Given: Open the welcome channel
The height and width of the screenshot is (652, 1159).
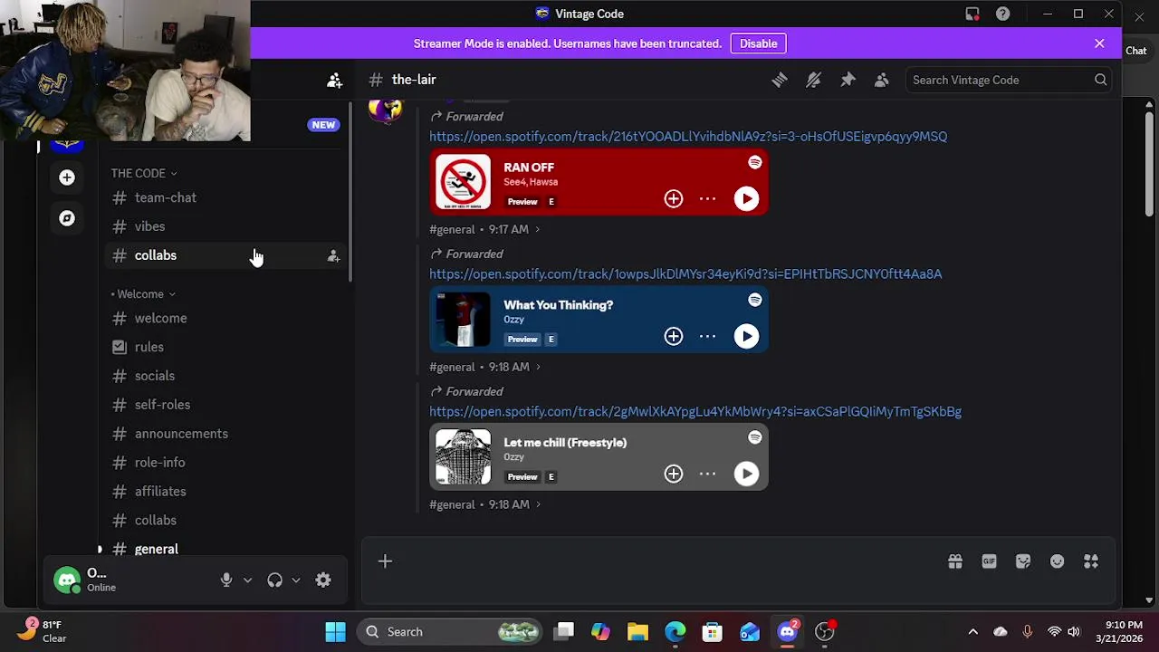Looking at the screenshot, I should [x=225, y=319].
